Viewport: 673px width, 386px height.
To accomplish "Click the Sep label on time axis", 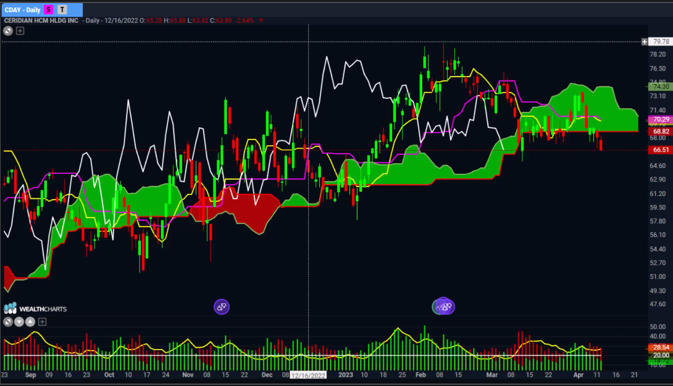I will pyautogui.click(x=30, y=375).
